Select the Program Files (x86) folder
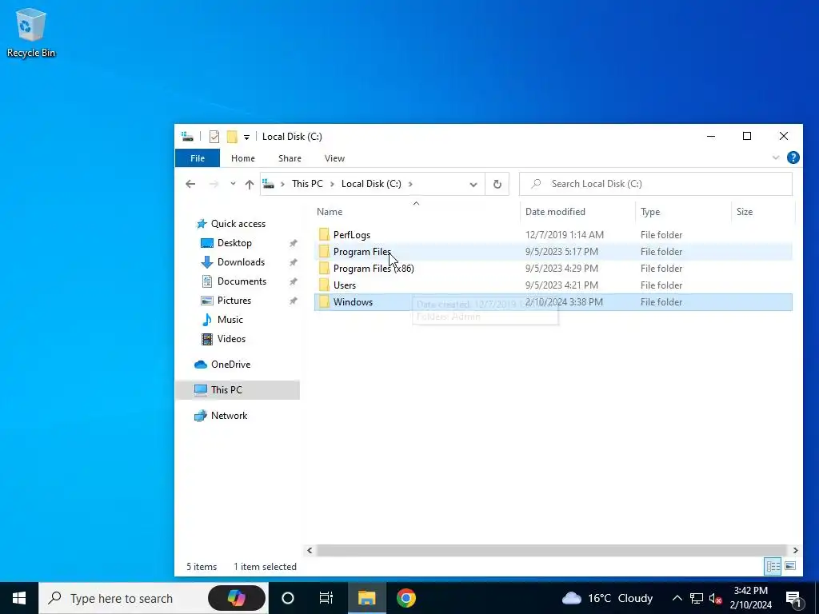 [553, 269]
